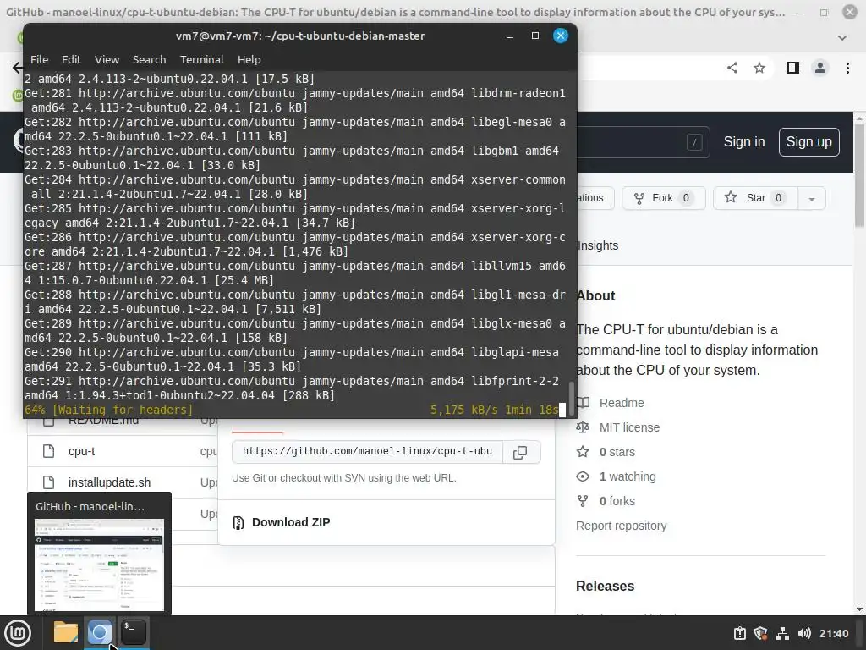Expand the Star lists dropdown arrow
The width and height of the screenshot is (866, 650).
[812, 198]
